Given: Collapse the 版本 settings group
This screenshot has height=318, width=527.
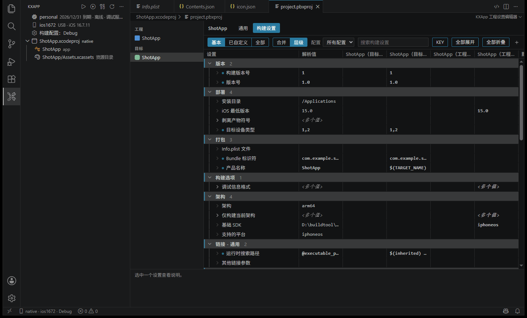Looking at the screenshot, I should tap(210, 64).
